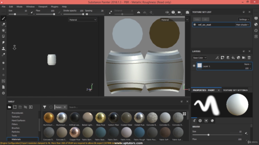Viewport: 259px width, 145px height.
Task: Add a mask to Layer 1
Action: (x=223, y=58)
